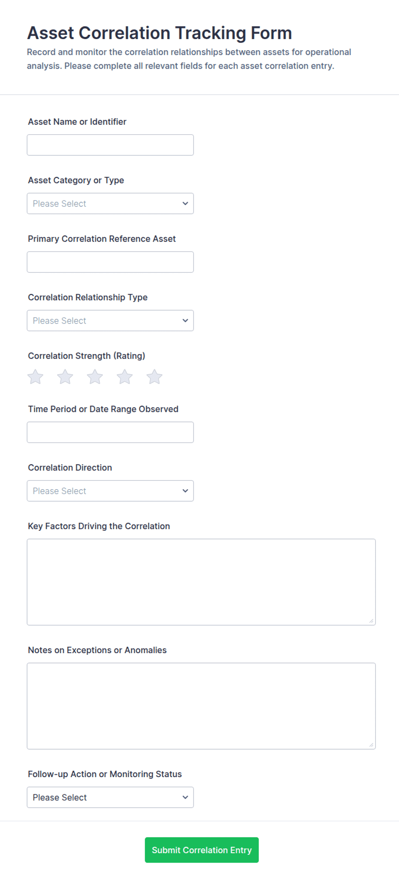Image resolution: width=399 pixels, height=884 pixels.
Task: Click into Key Factors Driving the Correlation textarea
Action: click(201, 582)
